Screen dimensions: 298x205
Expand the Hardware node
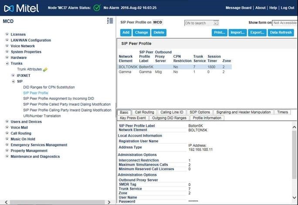[7, 58]
